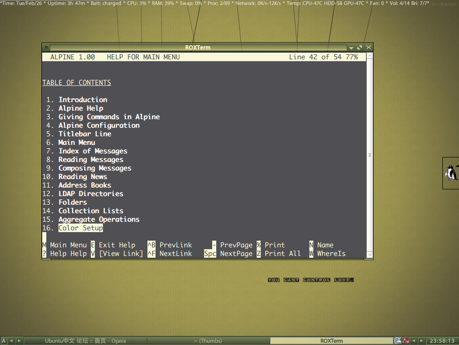
Task: Click the "RAM: 39%" status text
Action: point(163,3)
